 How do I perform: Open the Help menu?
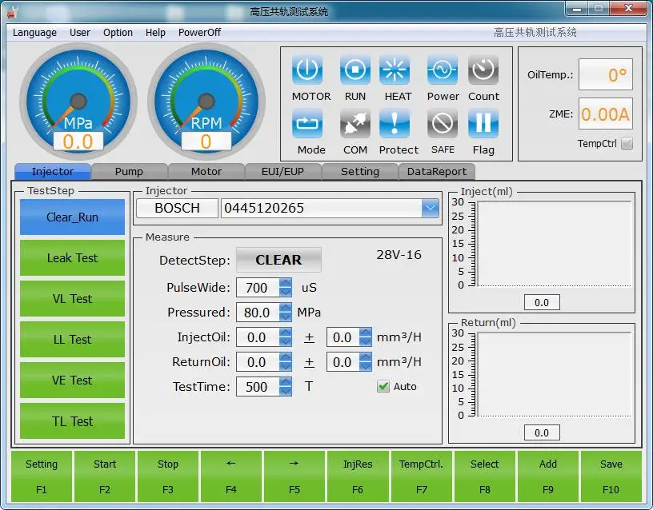coord(155,33)
